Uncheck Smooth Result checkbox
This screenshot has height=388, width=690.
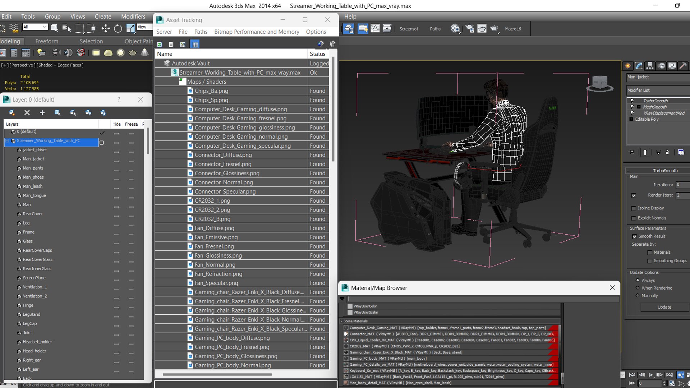point(634,236)
